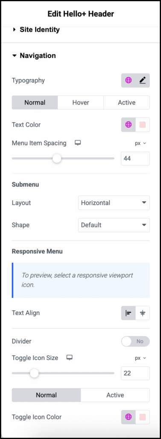Screen dimensions: 161x439
Task: Click the desktop device icon beside Toggle Icon Size
Action: pos(69,358)
